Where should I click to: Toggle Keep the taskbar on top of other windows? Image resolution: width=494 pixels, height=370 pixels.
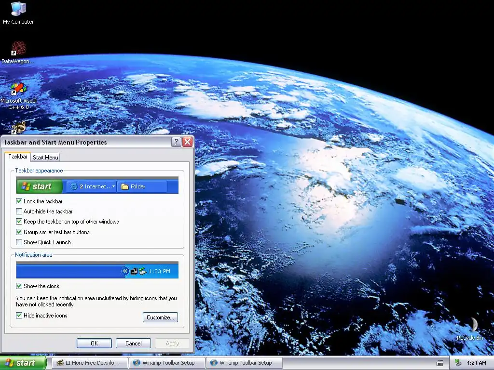19,222
